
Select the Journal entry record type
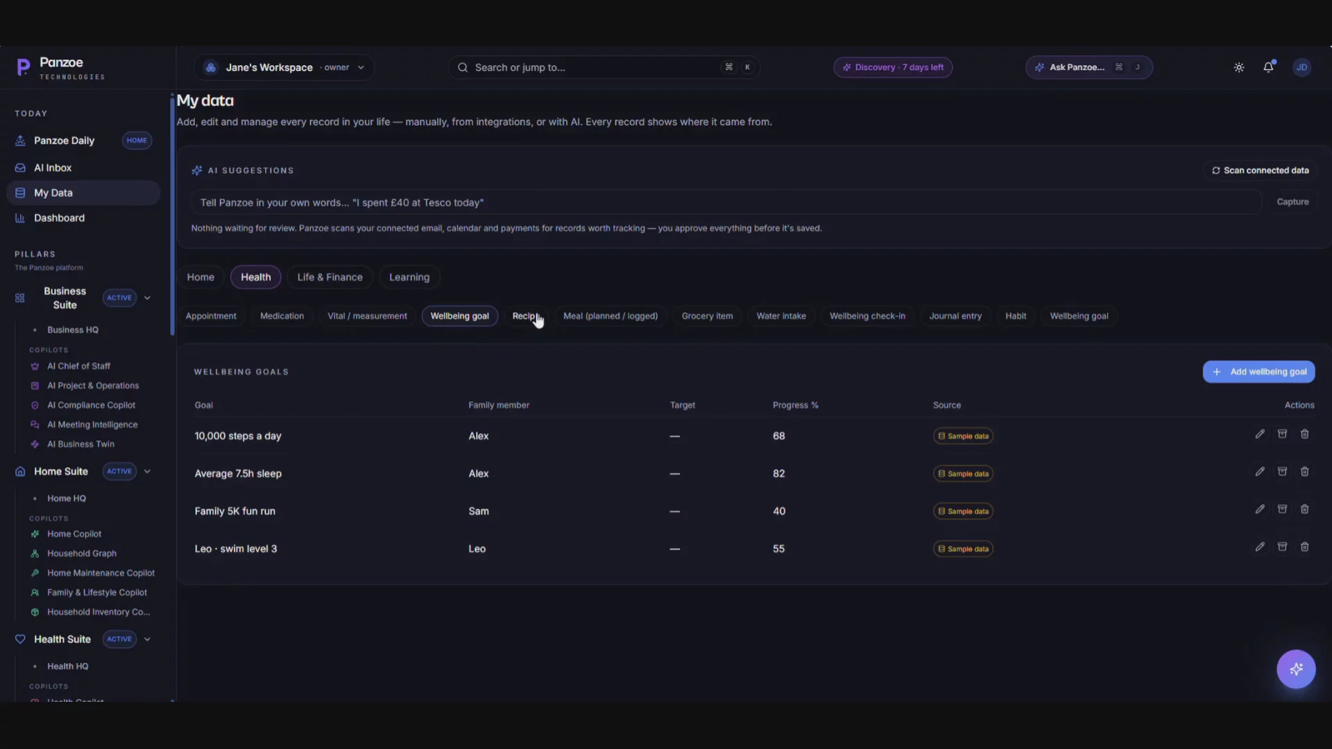955,316
